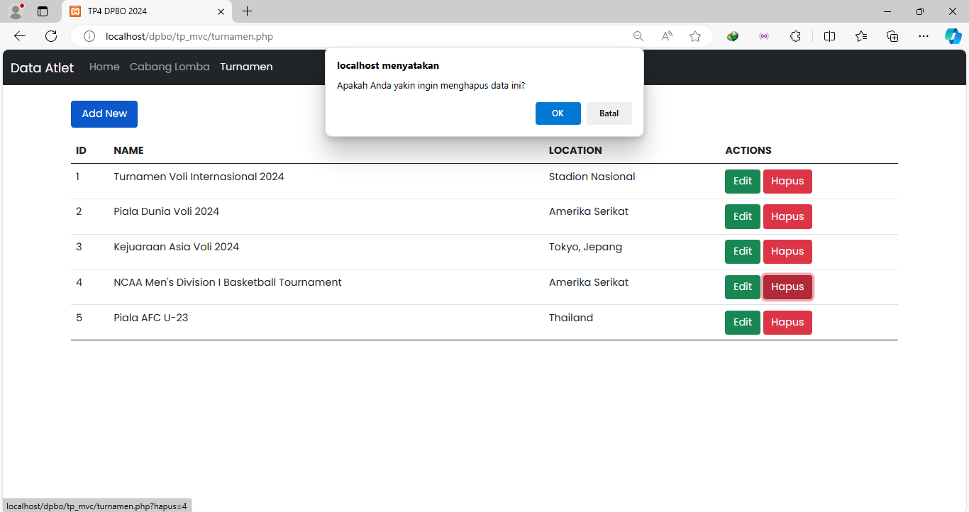The image size is (969, 512).
Task: Minimize the browser window
Action: coord(887,11)
